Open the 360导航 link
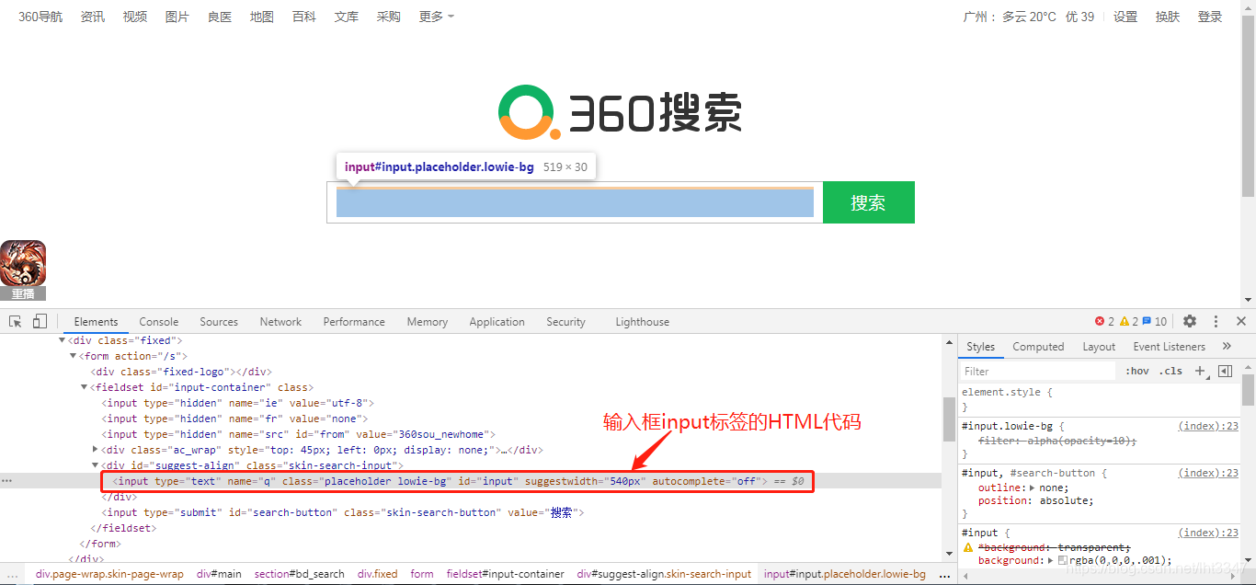 pyautogui.click(x=40, y=17)
